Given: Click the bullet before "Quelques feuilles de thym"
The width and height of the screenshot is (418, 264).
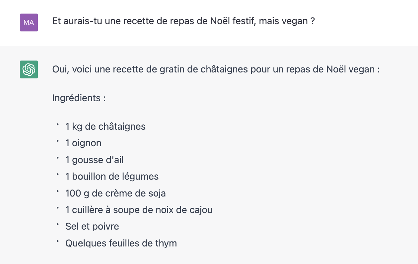Looking at the screenshot, I should pos(57,242).
